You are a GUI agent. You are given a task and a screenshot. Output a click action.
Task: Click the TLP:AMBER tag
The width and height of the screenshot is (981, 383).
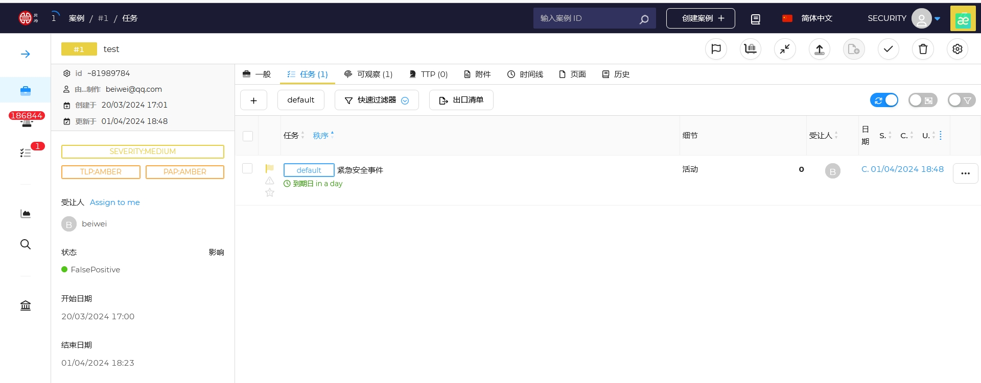click(101, 172)
